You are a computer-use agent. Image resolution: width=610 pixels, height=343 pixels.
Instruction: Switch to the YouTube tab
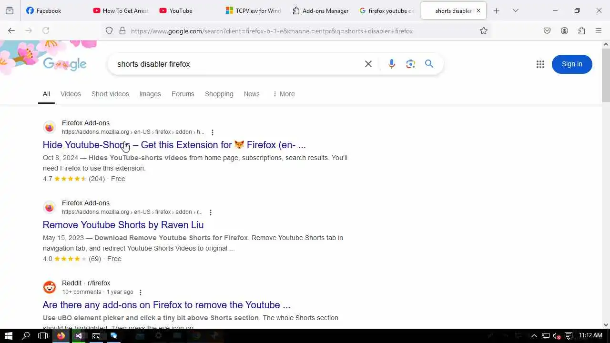pos(187,10)
